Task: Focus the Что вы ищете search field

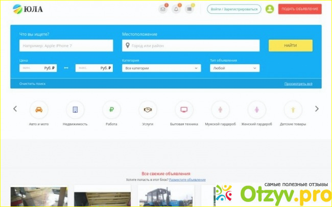Action: 66,46
